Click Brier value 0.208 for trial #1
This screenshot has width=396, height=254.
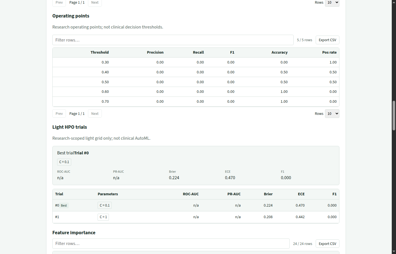click(268, 217)
